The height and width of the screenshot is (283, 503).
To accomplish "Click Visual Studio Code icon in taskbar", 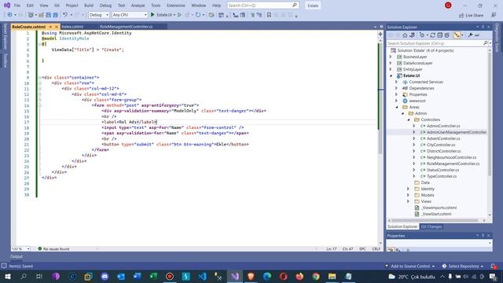I will click(202, 276).
